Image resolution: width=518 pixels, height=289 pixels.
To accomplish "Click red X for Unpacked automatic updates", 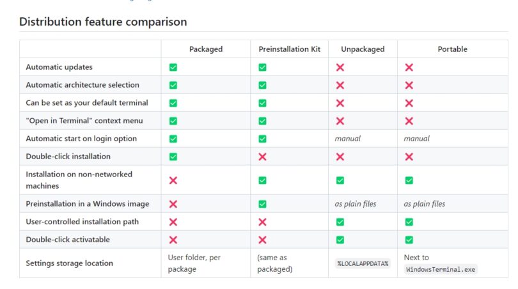I will pos(340,67).
